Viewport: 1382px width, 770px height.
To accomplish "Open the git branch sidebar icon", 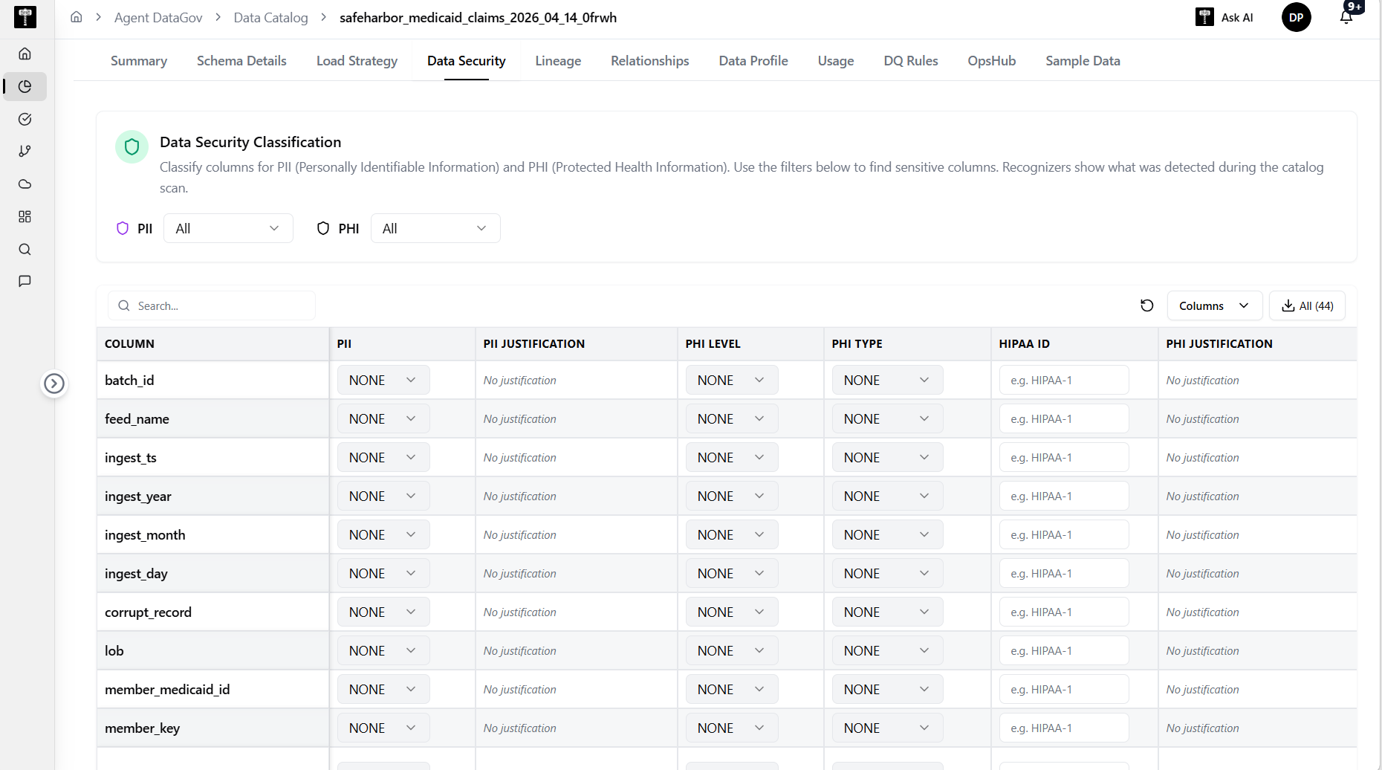I will pos(25,152).
